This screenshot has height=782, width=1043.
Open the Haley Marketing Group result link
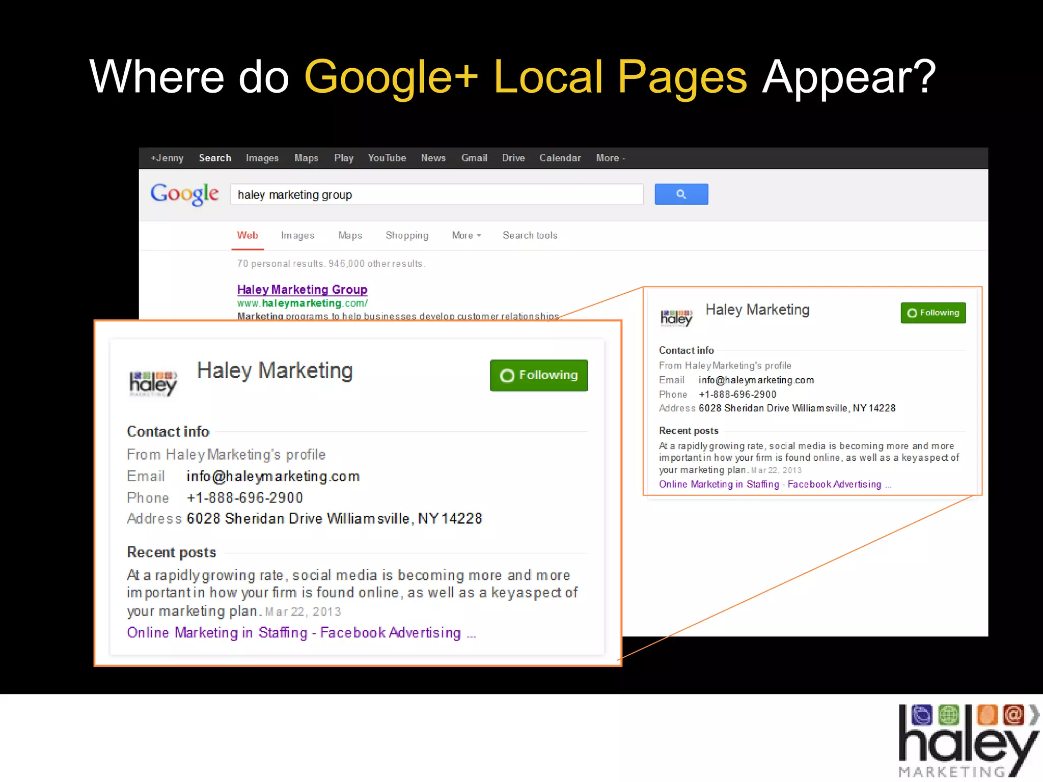302,289
